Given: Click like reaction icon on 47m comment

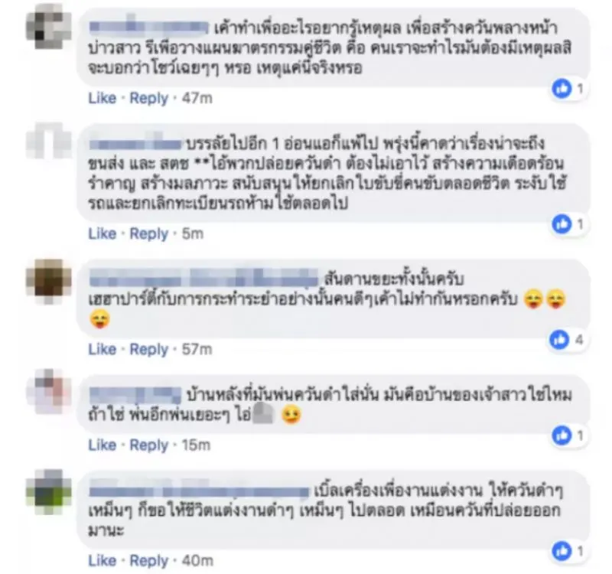Looking at the screenshot, I should 562,89.
